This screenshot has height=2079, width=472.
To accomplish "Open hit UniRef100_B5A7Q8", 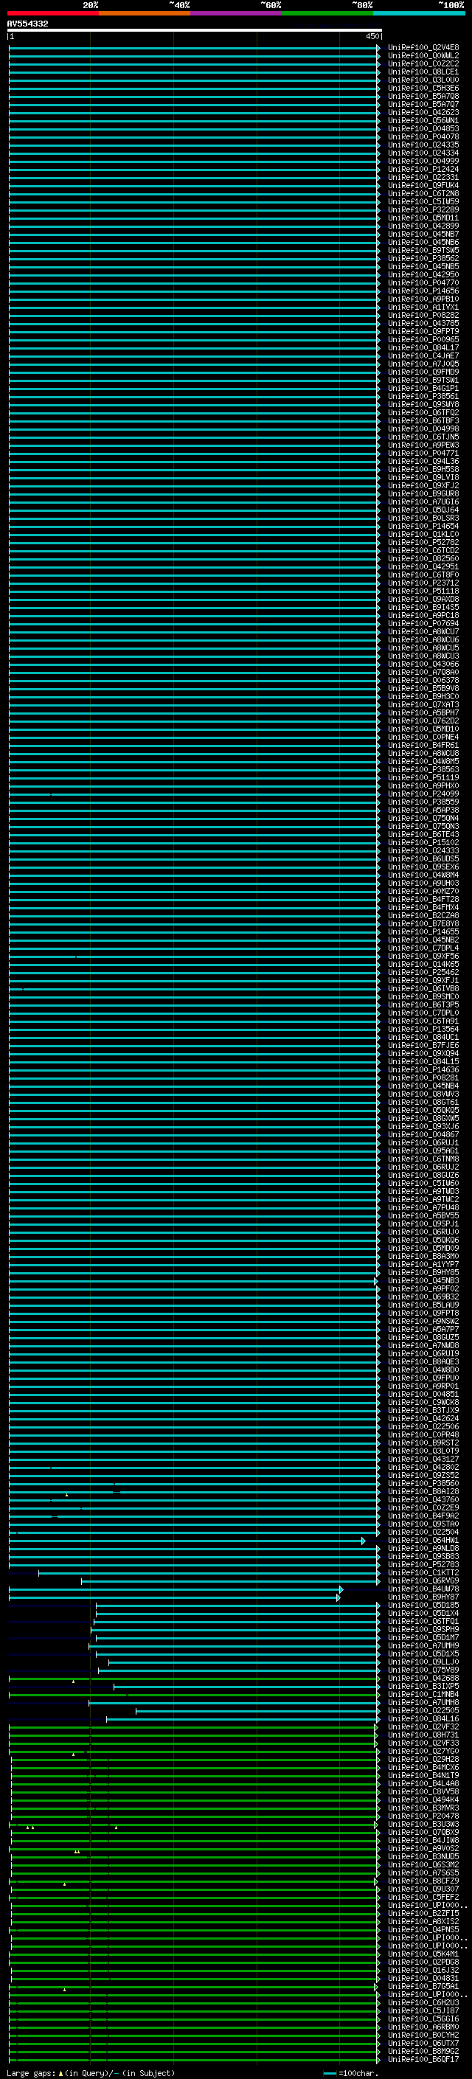I will pos(423,96).
